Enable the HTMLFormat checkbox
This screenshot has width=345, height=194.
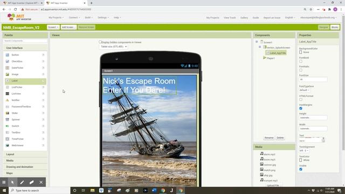tap(301, 99)
